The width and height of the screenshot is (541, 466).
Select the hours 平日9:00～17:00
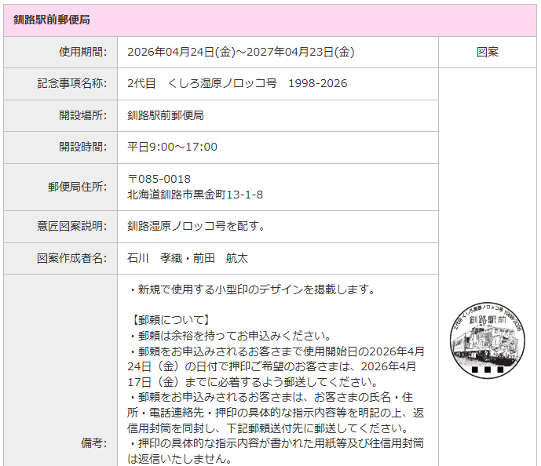click(173, 147)
